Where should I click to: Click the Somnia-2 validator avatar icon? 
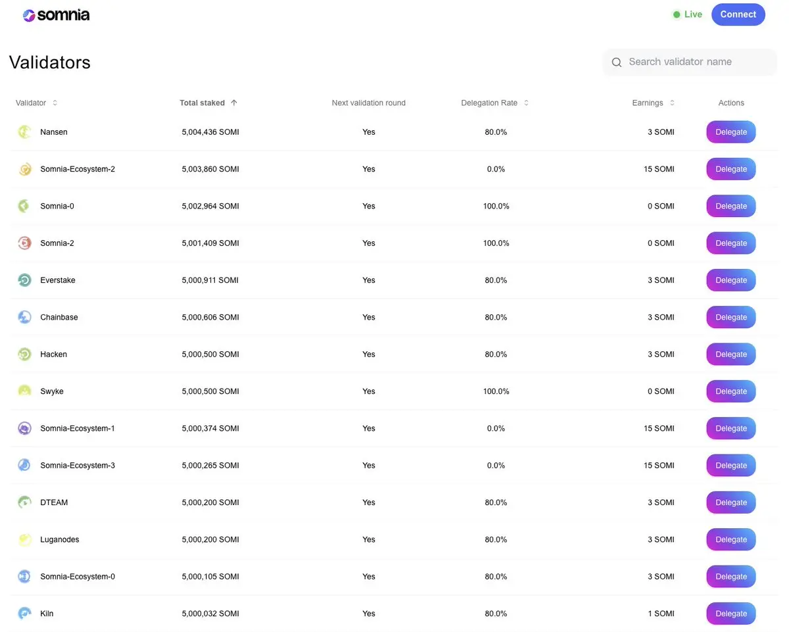tap(24, 243)
